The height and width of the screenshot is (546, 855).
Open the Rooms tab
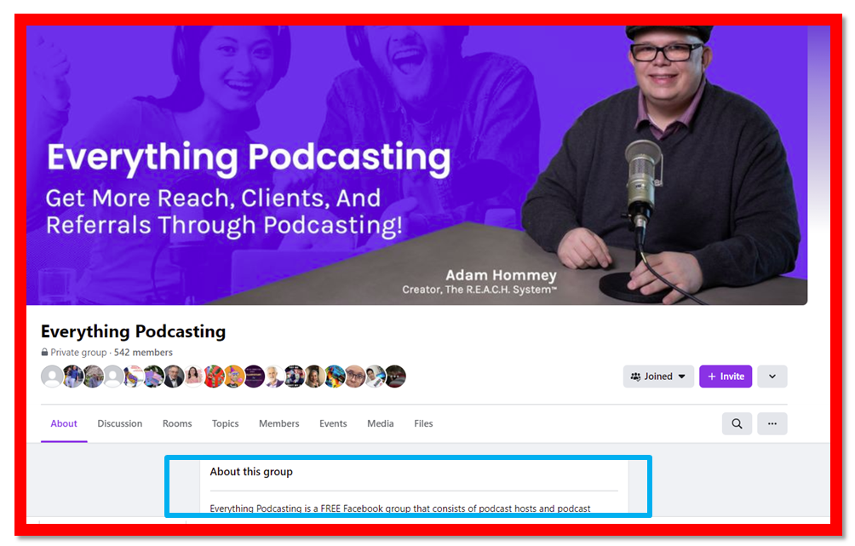(177, 423)
